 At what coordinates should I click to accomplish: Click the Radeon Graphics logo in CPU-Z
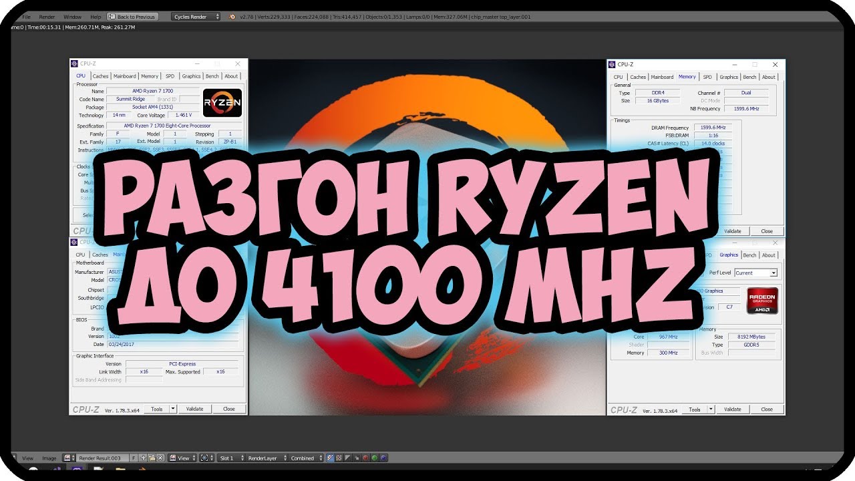tap(762, 300)
